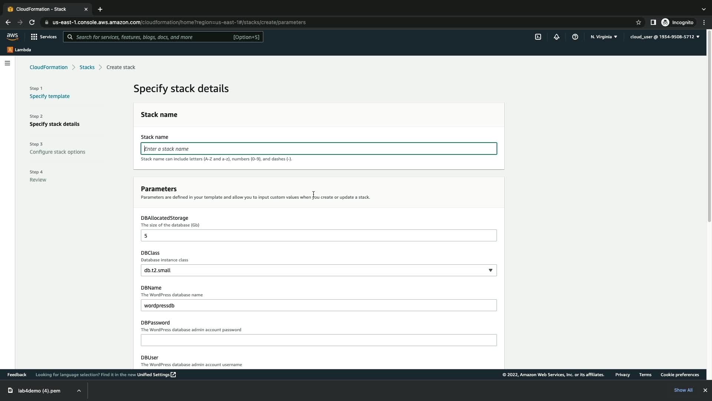Viewport: 712px width, 401px height.
Task: Expand the cloud_user account menu
Action: [665, 37]
